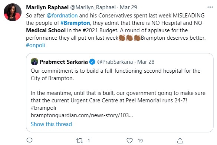Click the Marilyn Raphael display name
Viewport: 217px width, 145px height.
point(47,7)
